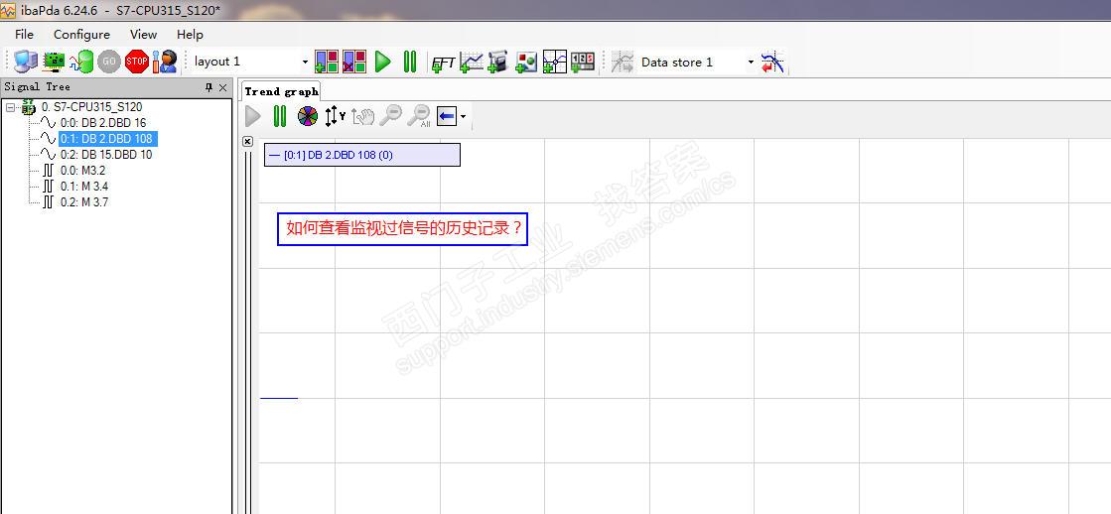Pause the trend graph scrolling
This screenshot has height=514, width=1111.
[x=280, y=116]
